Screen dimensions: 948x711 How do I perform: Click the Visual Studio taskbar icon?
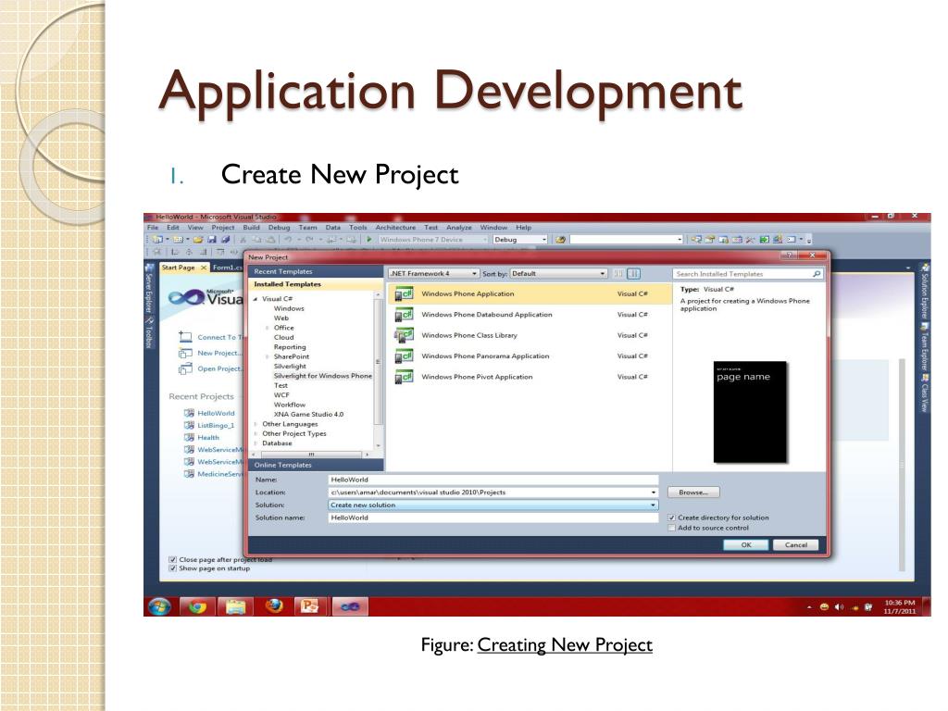tap(350, 606)
